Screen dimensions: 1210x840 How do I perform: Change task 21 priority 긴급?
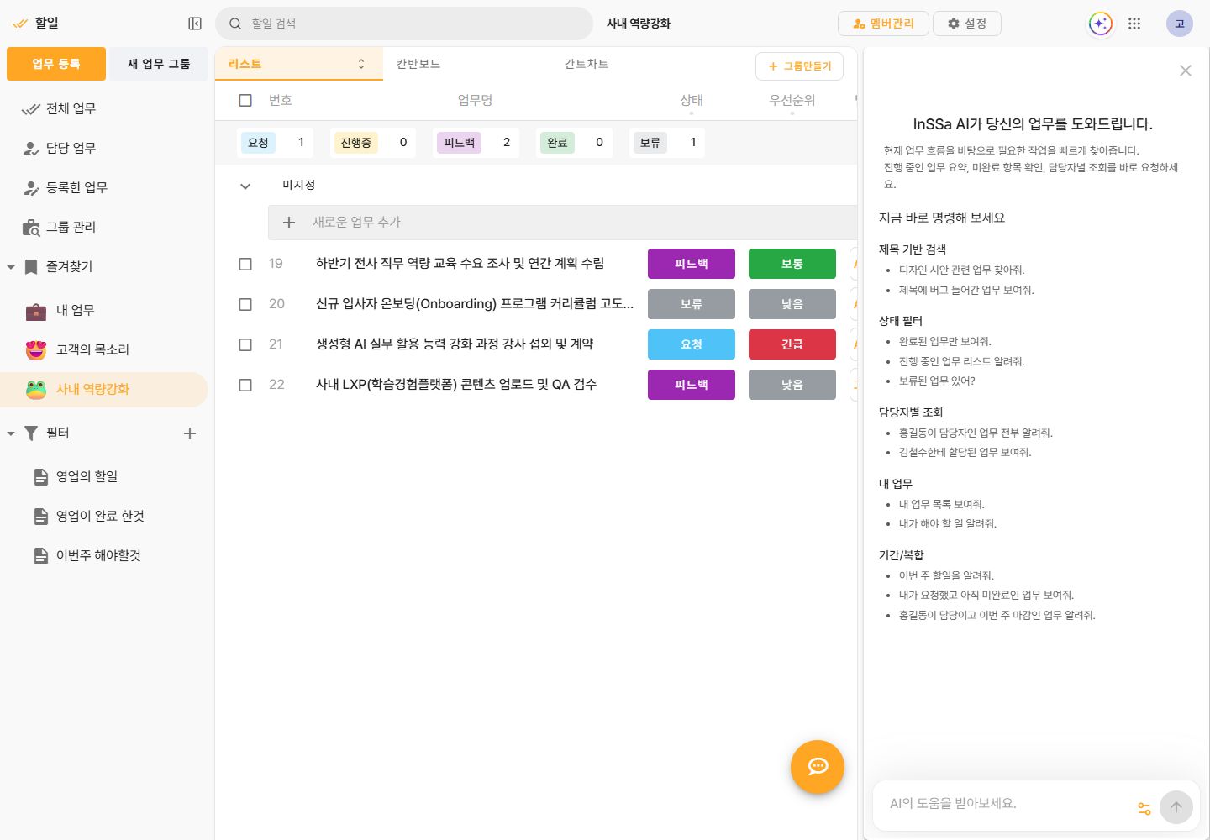pos(792,344)
